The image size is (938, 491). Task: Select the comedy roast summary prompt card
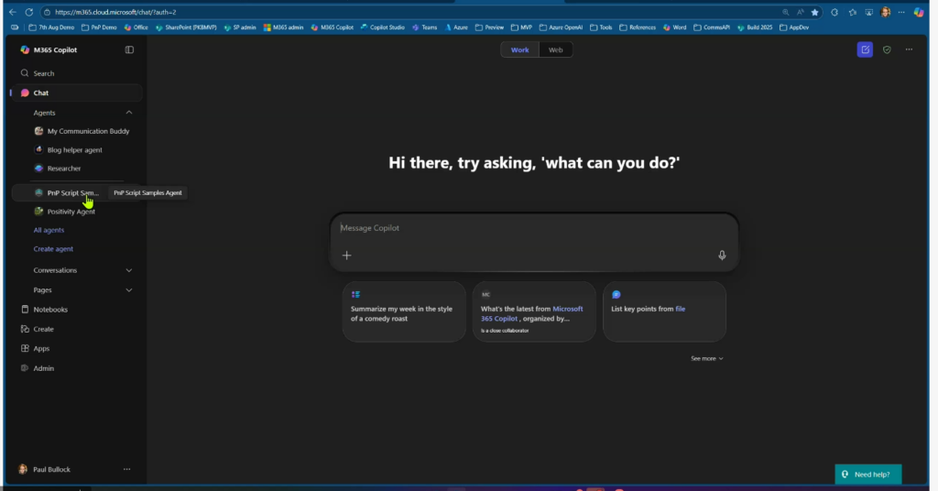point(404,311)
